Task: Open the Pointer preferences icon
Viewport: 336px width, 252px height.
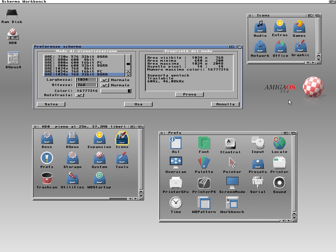Action: [232, 163]
